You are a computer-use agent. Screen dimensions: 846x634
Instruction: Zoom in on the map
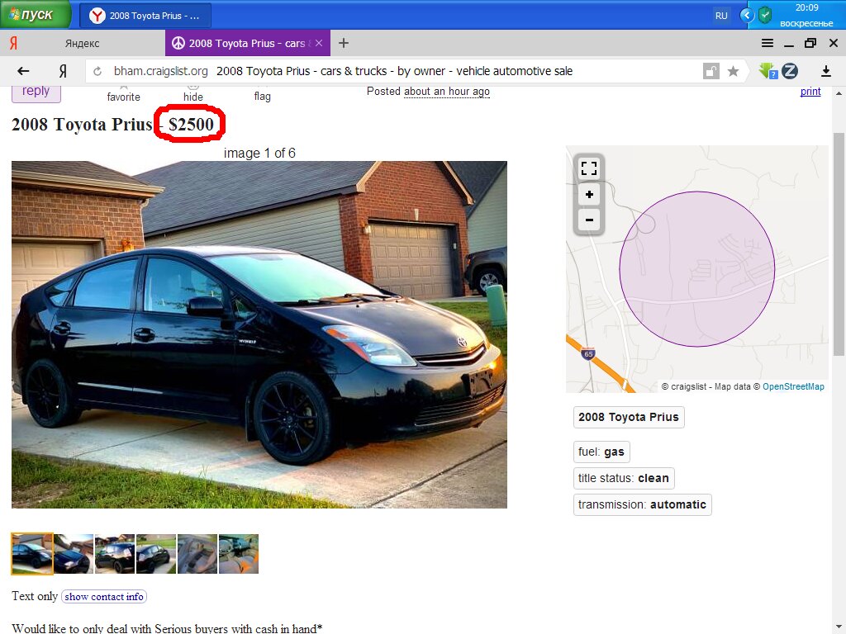pos(589,195)
